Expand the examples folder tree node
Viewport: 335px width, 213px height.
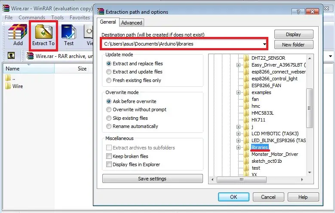238,92
